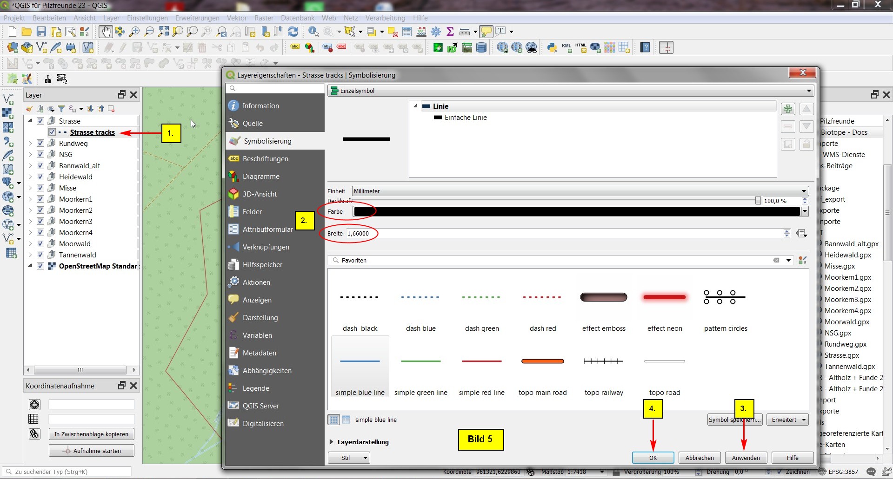Click the Pan Map hand tool
This screenshot has width=893, height=479.
click(x=106, y=32)
